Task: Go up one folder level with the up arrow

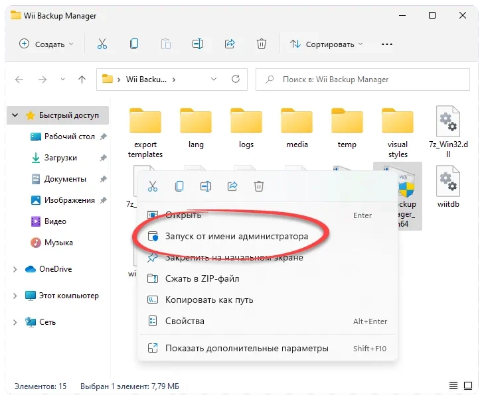Action: (x=82, y=80)
